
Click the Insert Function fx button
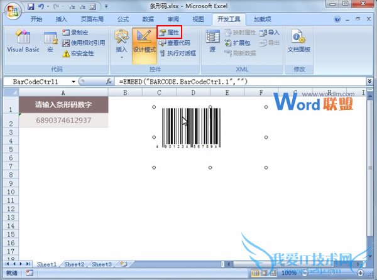(109, 82)
